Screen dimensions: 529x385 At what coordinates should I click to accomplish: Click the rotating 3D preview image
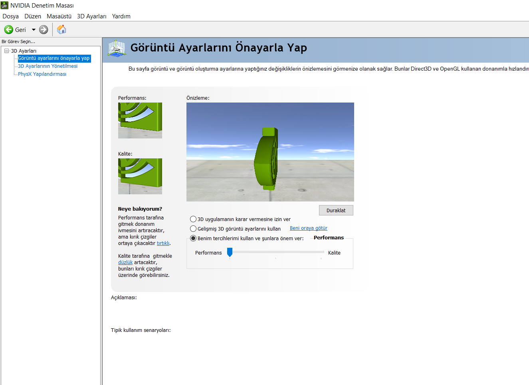click(270, 152)
